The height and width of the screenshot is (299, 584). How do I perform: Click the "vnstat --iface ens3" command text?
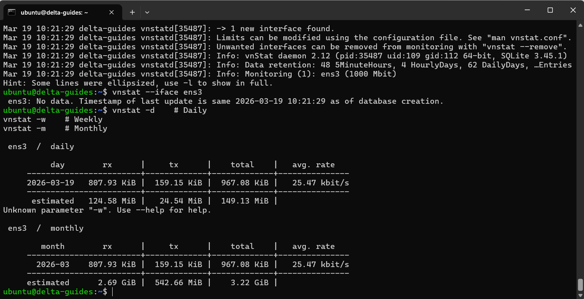point(157,92)
